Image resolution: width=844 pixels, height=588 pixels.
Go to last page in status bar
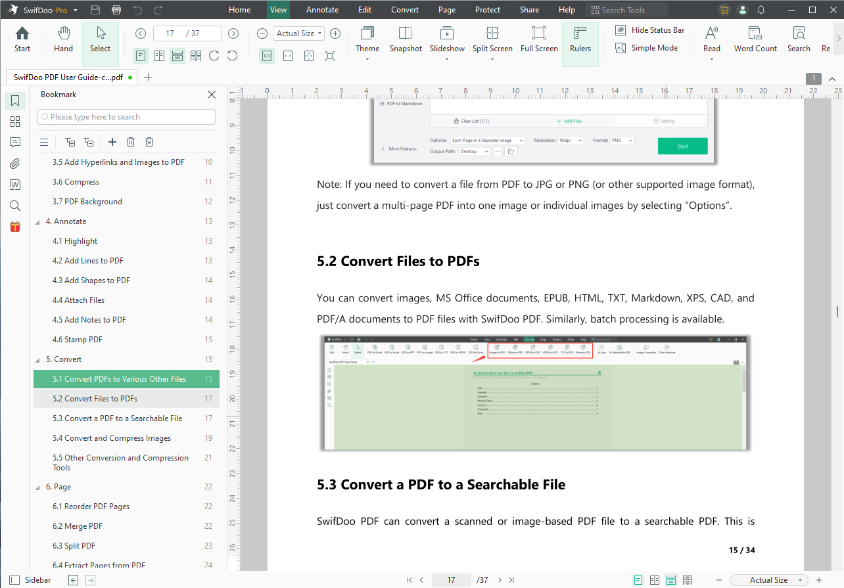[511, 580]
